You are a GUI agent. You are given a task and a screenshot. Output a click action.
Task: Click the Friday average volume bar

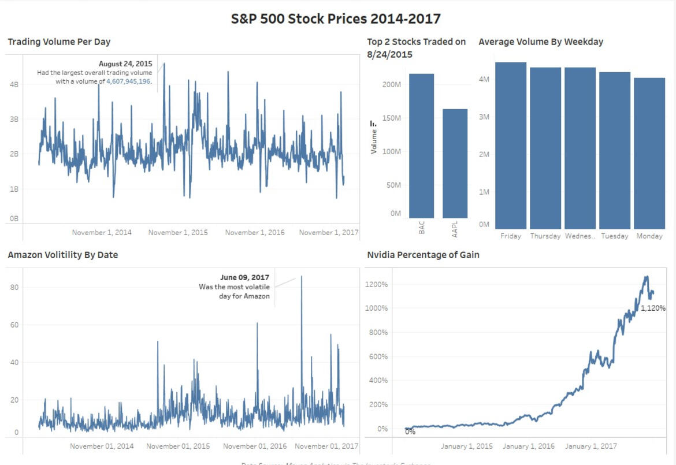click(511, 146)
